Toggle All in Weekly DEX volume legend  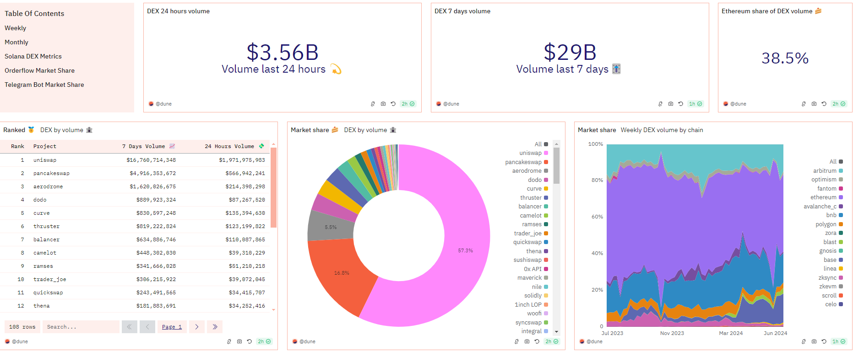[833, 162]
